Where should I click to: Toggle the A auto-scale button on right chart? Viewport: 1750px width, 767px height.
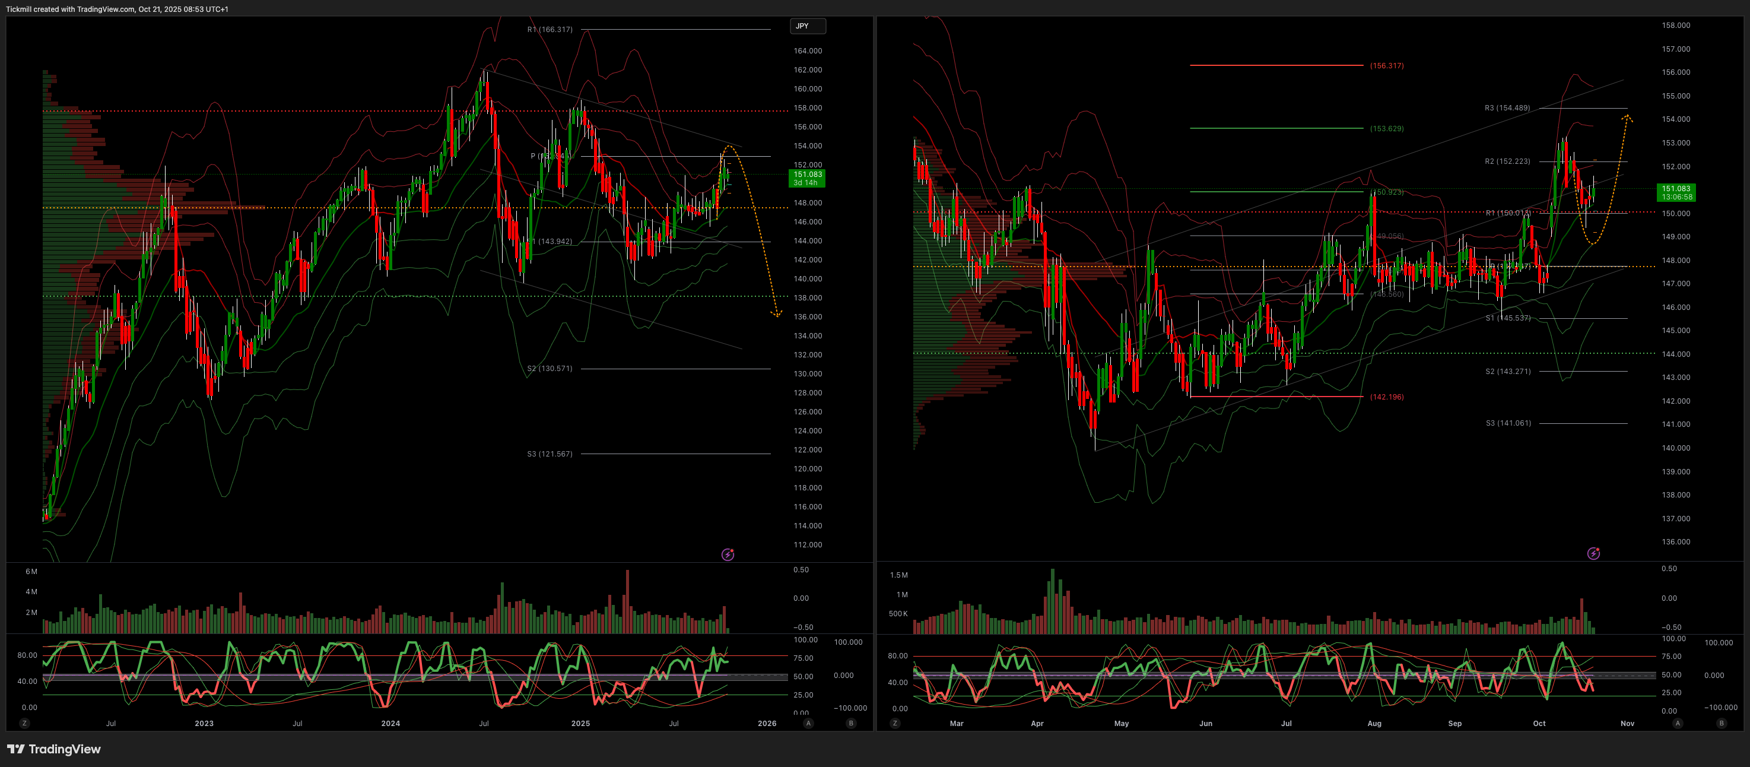1678,724
